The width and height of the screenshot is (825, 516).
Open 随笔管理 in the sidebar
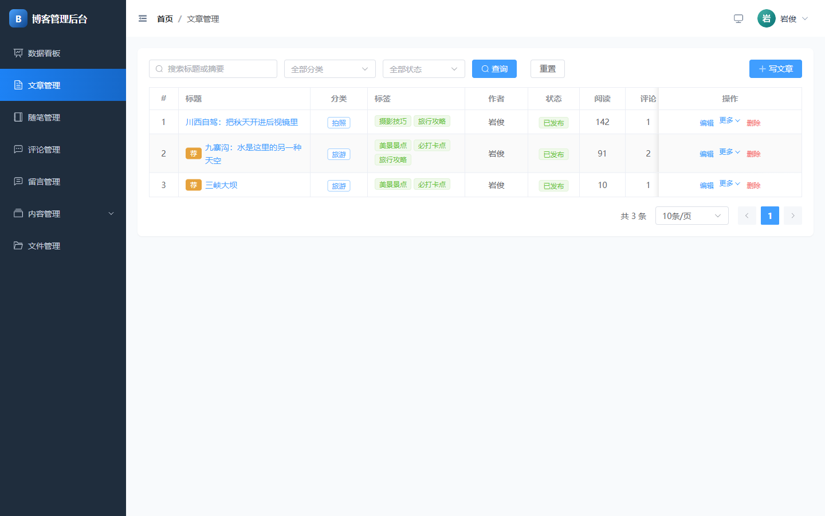63,117
